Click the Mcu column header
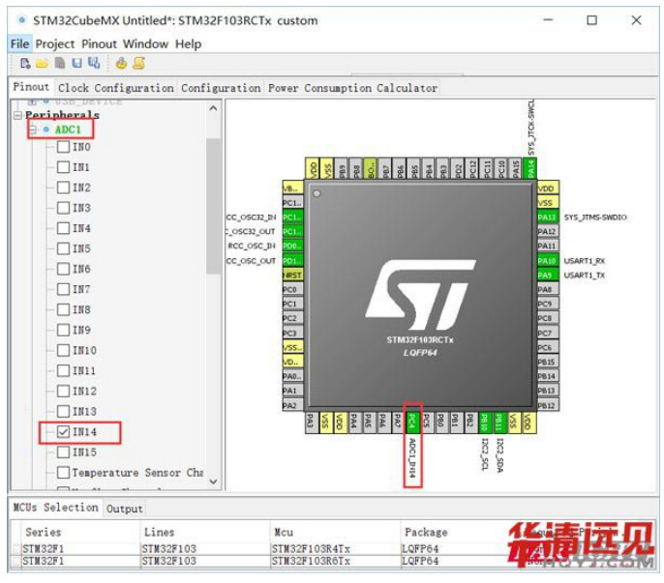Image resolution: width=664 pixels, height=583 pixels. pyautogui.click(x=335, y=532)
